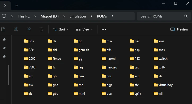Select the folder named 7800
192x104 pixels.
[30, 67]
